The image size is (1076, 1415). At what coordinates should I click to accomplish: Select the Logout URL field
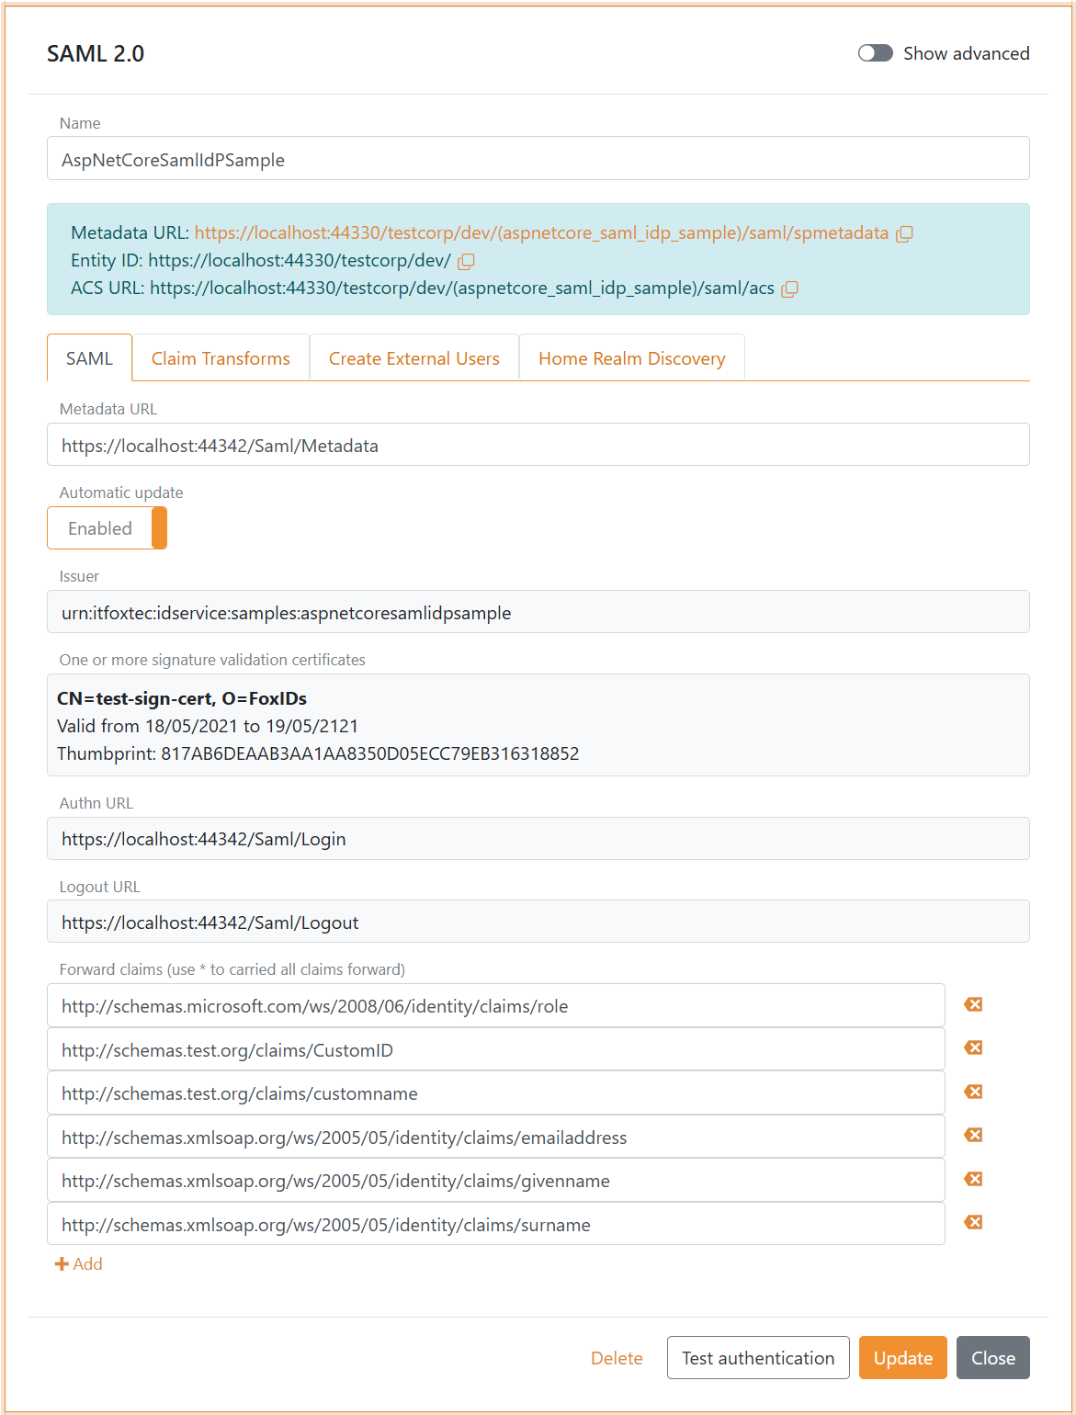[x=538, y=922]
